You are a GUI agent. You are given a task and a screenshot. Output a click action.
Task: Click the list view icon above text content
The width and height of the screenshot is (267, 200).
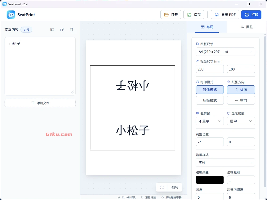(x=52, y=30)
